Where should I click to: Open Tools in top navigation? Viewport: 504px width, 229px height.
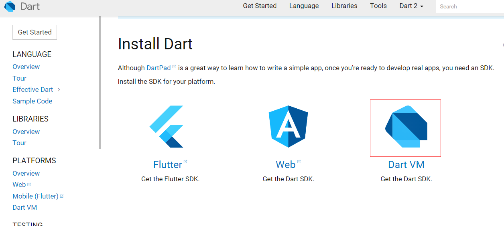coord(378,6)
